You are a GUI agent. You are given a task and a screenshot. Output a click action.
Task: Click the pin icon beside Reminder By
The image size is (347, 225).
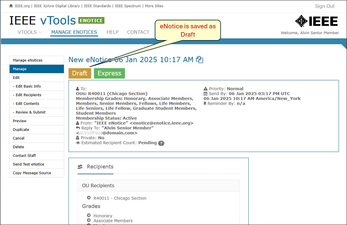click(205, 104)
